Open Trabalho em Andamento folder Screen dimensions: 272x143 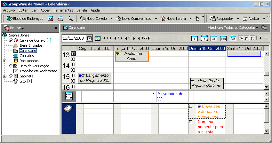click(x=38, y=71)
